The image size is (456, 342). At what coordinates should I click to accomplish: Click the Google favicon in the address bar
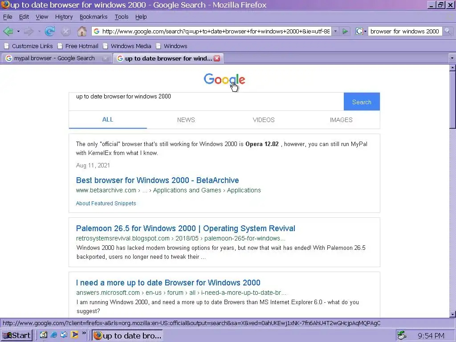point(97,31)
